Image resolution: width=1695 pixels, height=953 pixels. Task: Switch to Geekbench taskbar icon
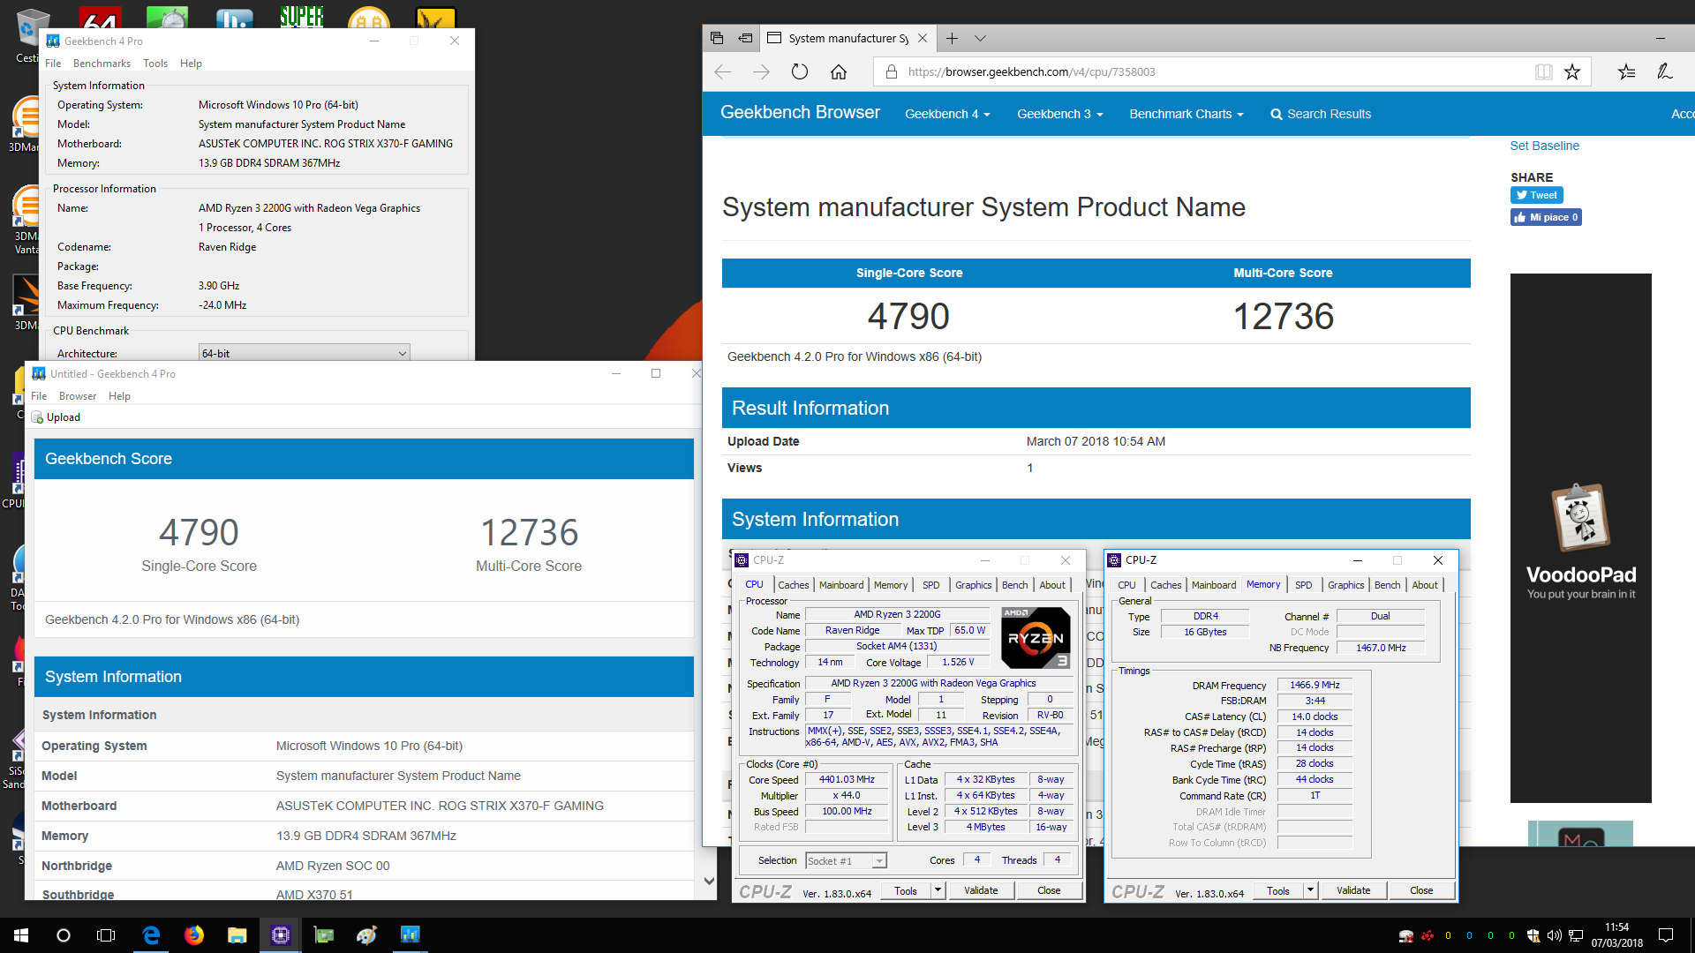(411, 935)
